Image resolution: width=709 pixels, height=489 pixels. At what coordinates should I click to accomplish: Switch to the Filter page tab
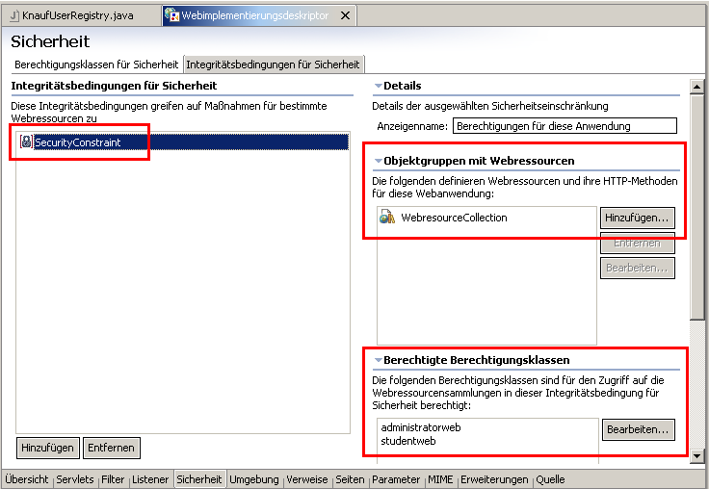tap(113, 479)
